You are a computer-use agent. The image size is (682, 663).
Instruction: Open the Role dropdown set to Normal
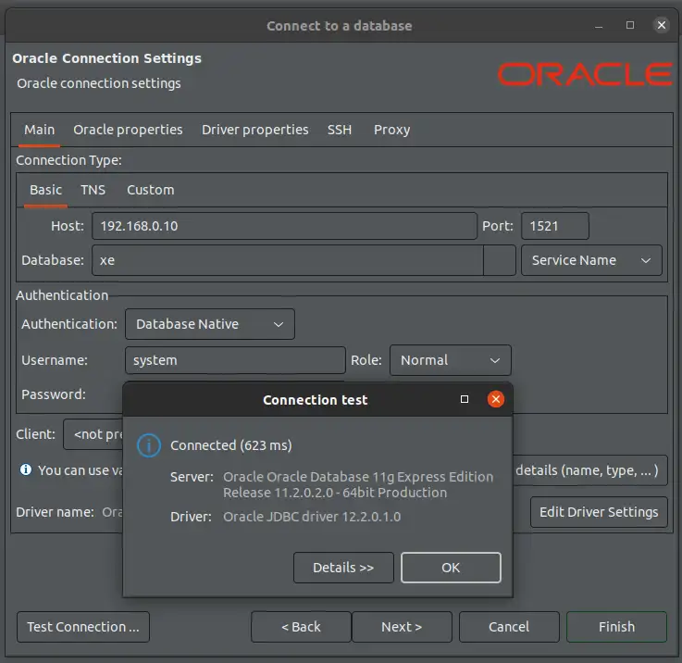click(x=450, y=360)
